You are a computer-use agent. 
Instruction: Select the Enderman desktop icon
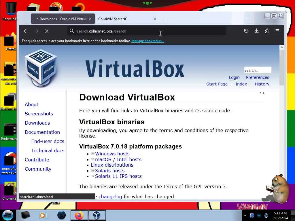[x=9, y=132]
